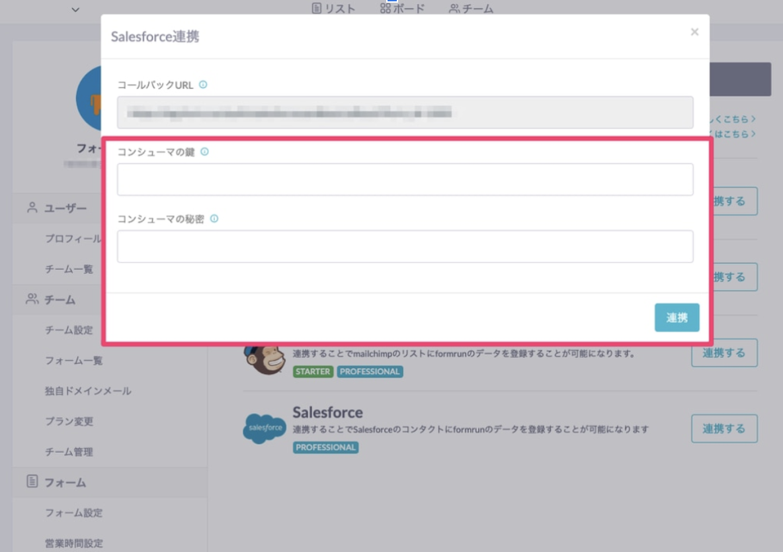Click the 連携 button in the Salesforce dialog
The width and height of the screenshot is (783, 552).
[677, 317]
